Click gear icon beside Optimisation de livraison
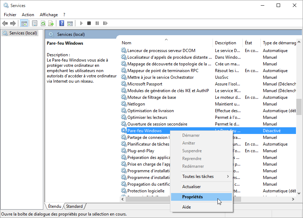 [124, 110]
